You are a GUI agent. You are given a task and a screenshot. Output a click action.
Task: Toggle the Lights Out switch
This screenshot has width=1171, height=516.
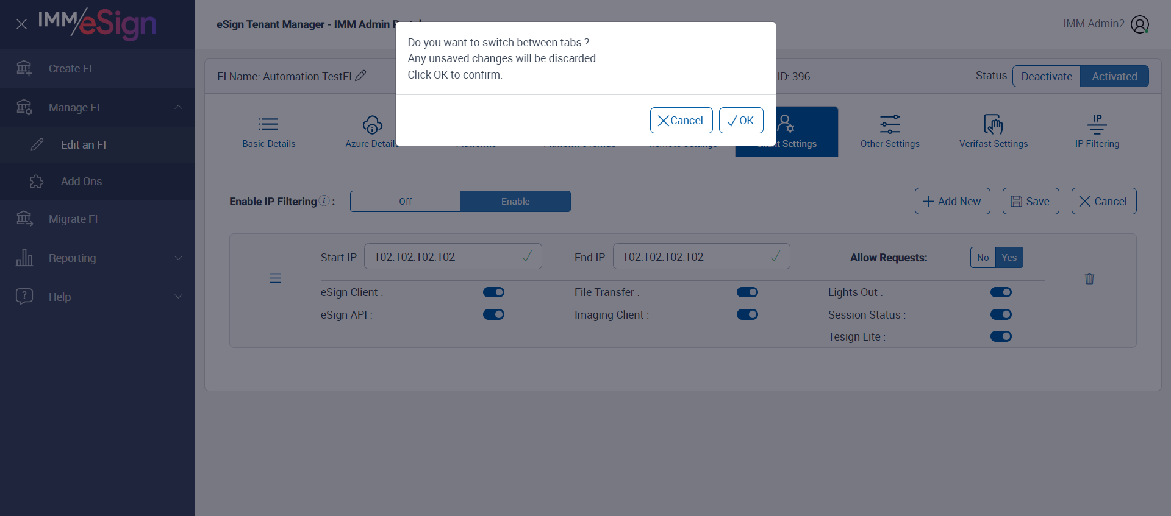pyautogui.click(x=1001, y=292)
